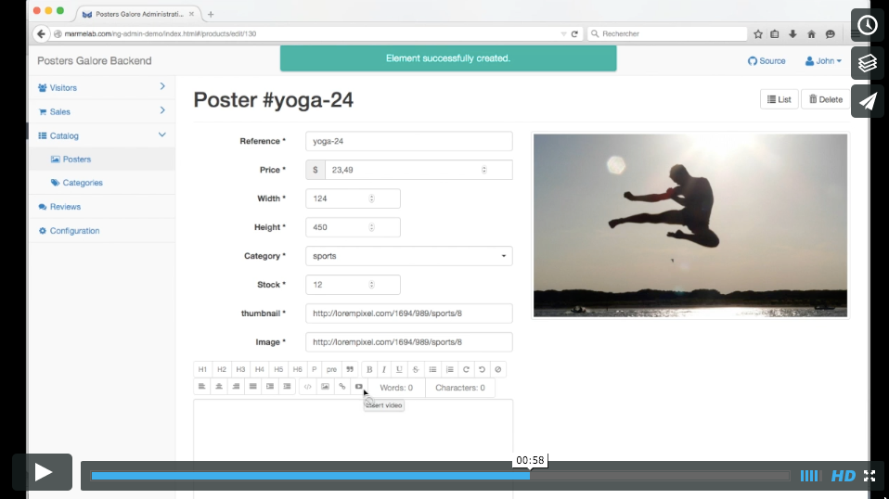Click the Insert video icon
This screenshot has height=499, width=889.
pyautogui.click(x=359, y=387)
